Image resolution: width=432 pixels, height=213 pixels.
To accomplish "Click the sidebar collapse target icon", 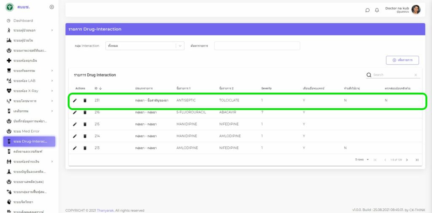I will coord(52,7).
